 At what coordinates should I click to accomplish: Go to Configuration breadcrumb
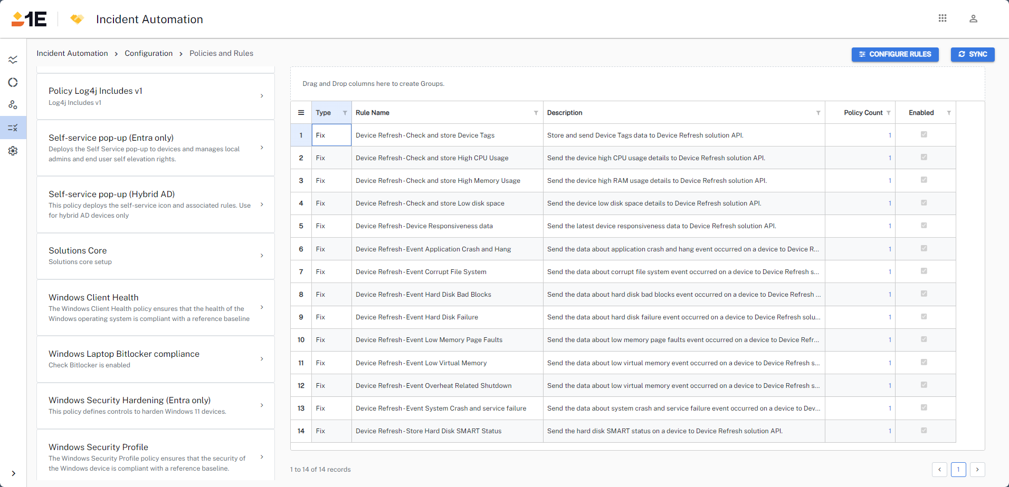click(148, 53)
